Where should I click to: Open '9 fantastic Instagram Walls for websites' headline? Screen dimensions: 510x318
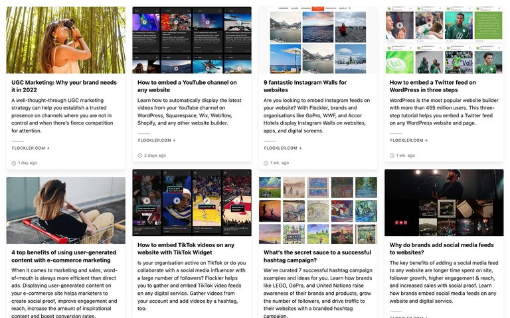tap(305, 86)
